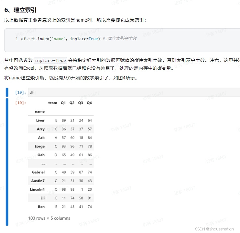Click the code comment 建立索引并生效
The image size is (240, 233).
click(122, 39)
